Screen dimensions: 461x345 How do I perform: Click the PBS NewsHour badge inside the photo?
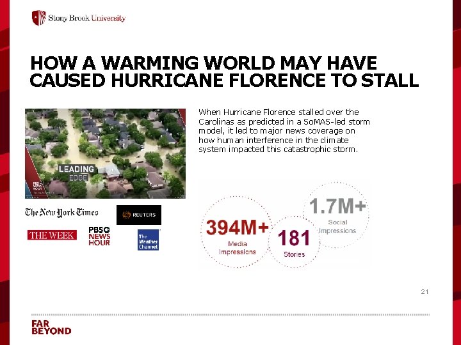coord(38,186)
